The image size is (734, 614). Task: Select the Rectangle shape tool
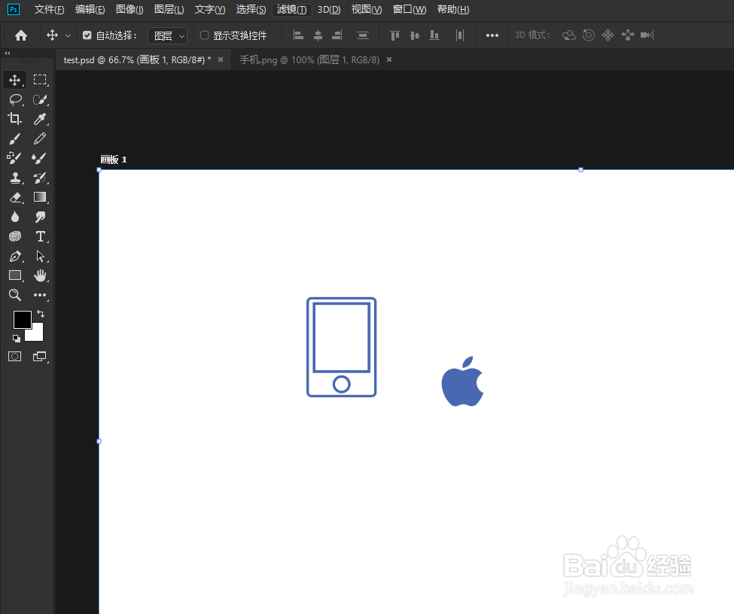14,275
